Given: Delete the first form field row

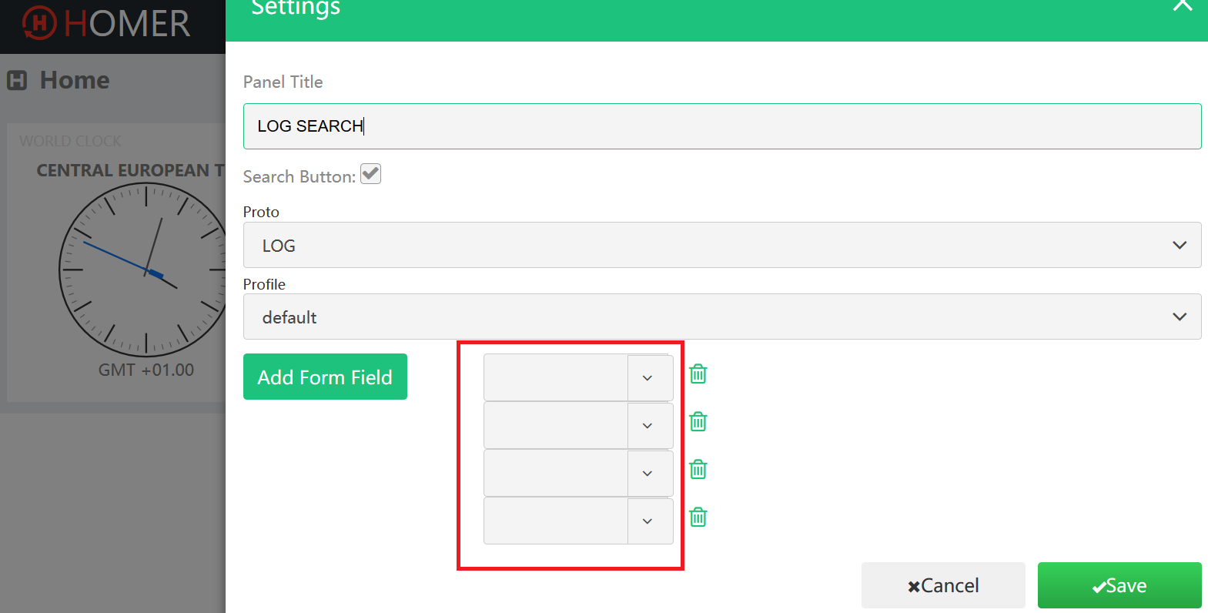Looking at the screenshot, I should click(698, 373).
